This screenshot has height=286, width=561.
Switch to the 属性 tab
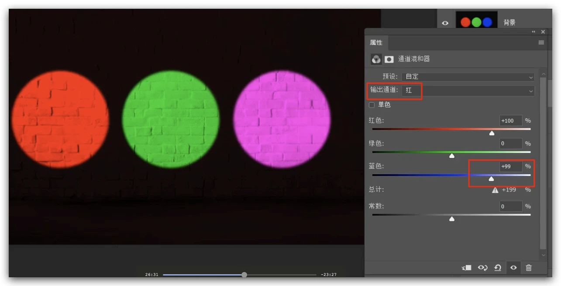tap(376, 42)
